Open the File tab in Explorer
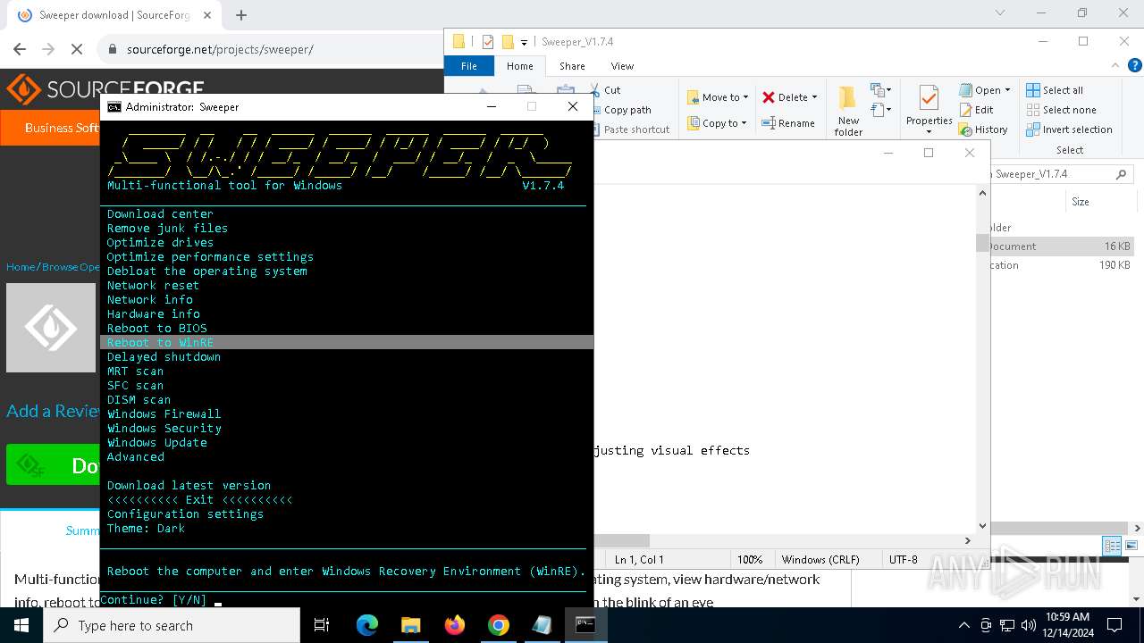 coord(468,66)
